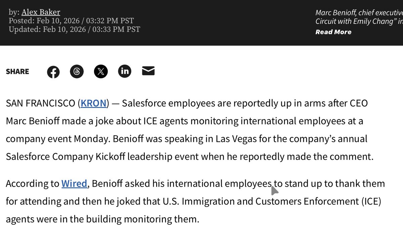This screenshot has width=403, height=227.
Task: Click the Posted Feb 10, 2026 timestamp
Action: (71, 21)
